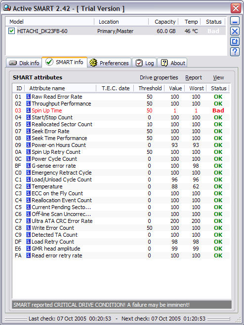244x325 pixels.
Task: Click the info icon beside Power Cycle Count
Action: coord(29,159)
